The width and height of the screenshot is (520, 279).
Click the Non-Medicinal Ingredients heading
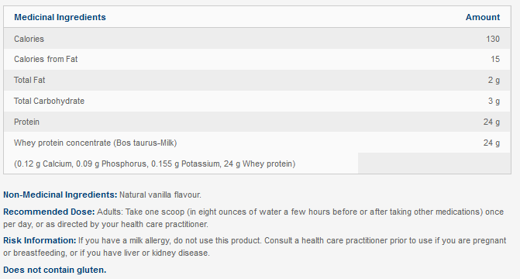[60, 195]
